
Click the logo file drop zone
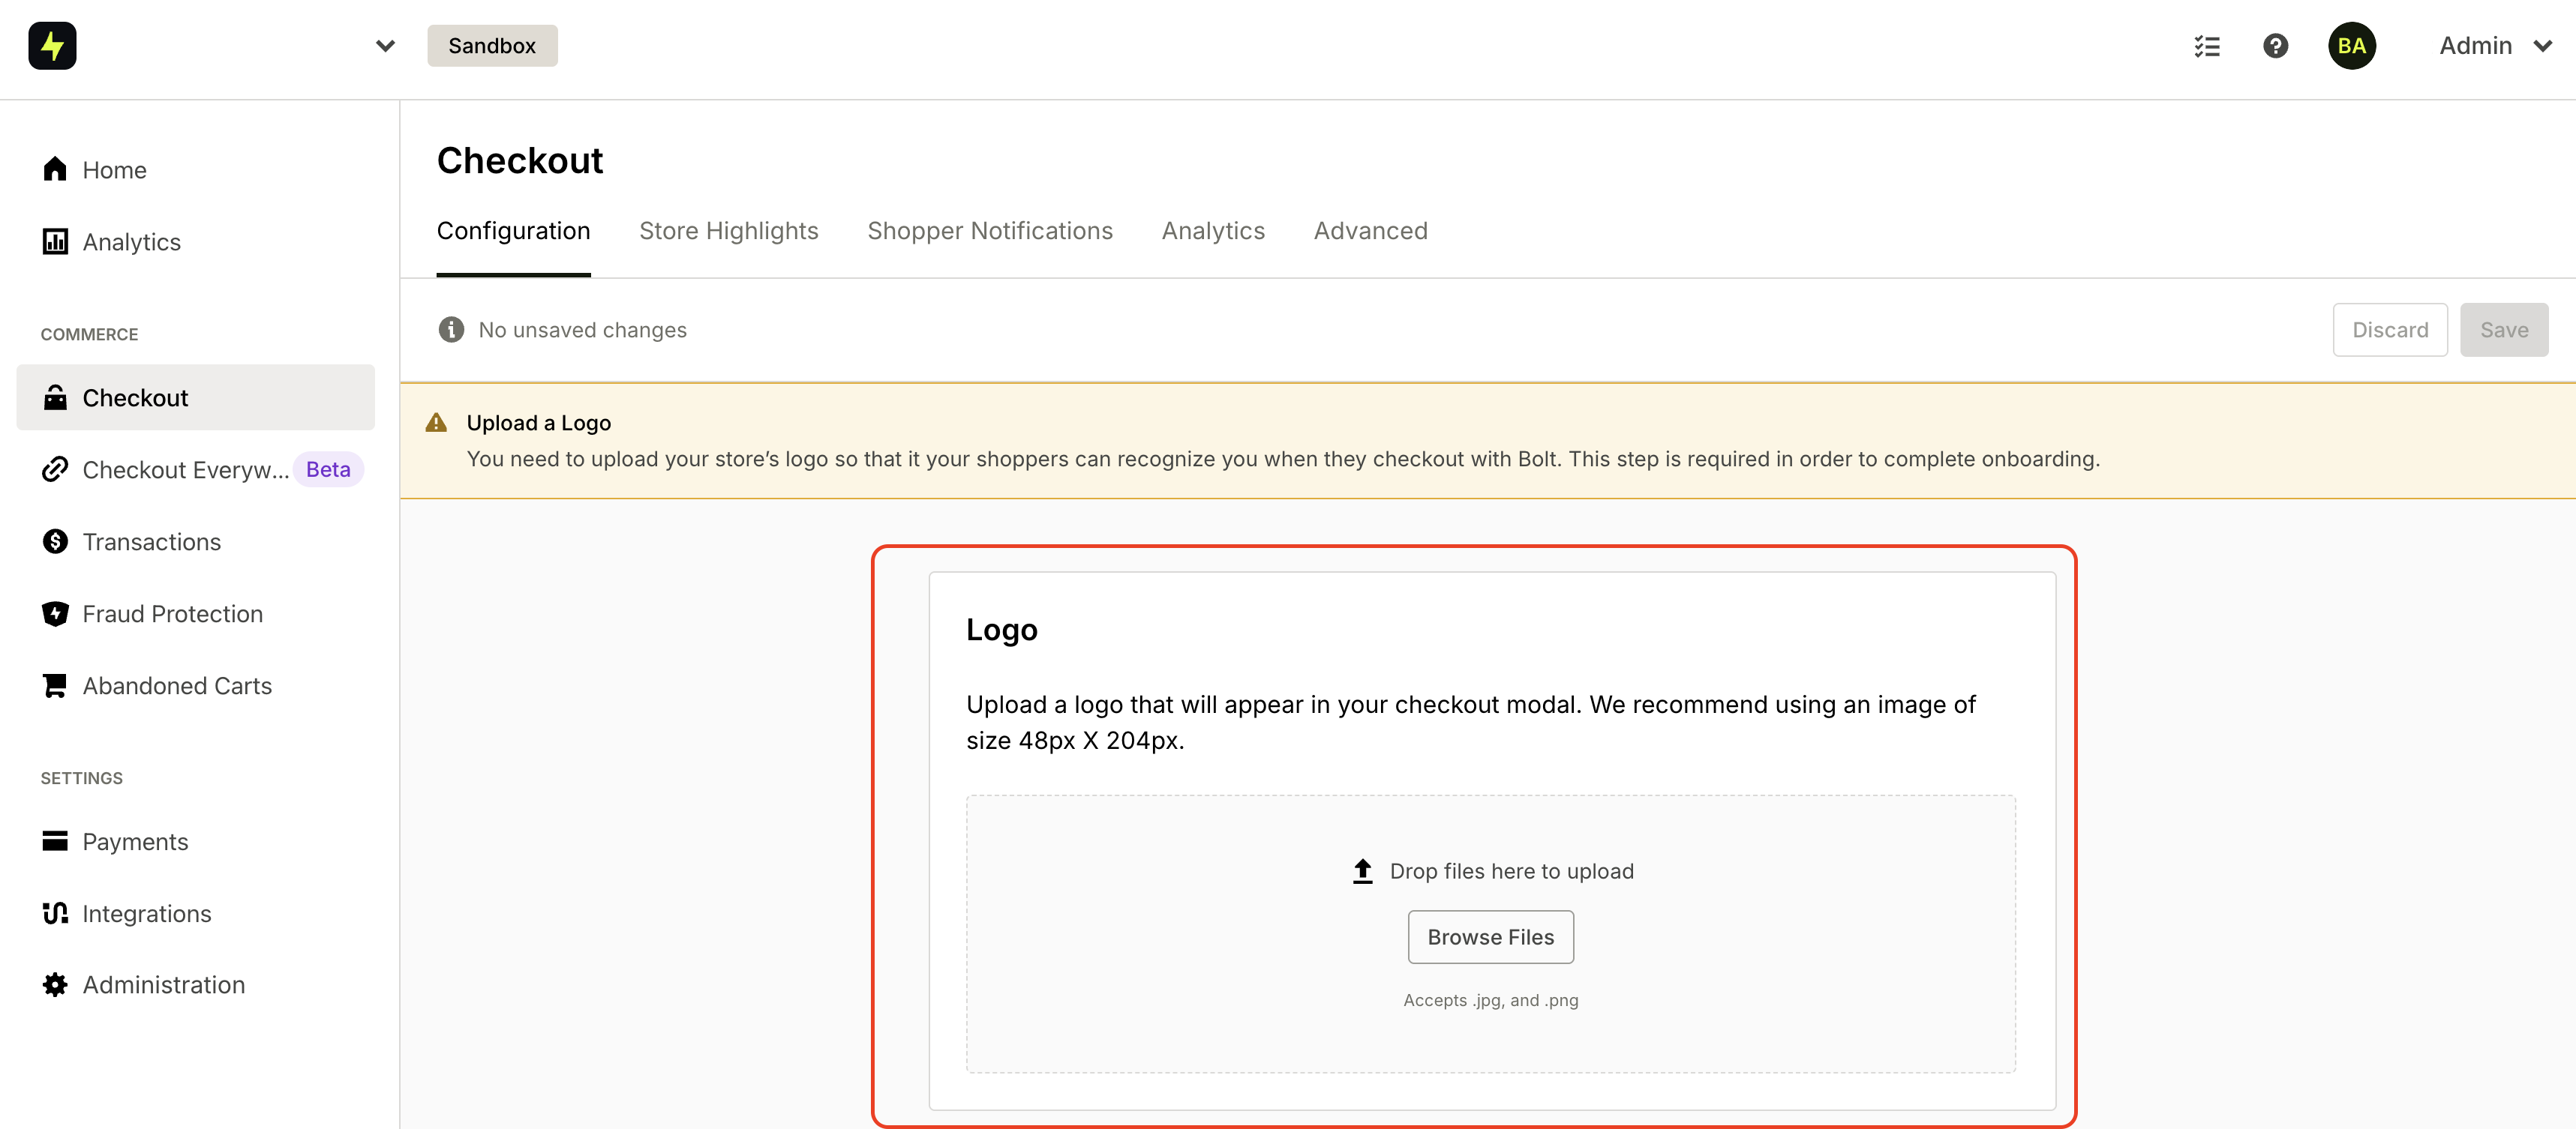[x=1490, y=934]
